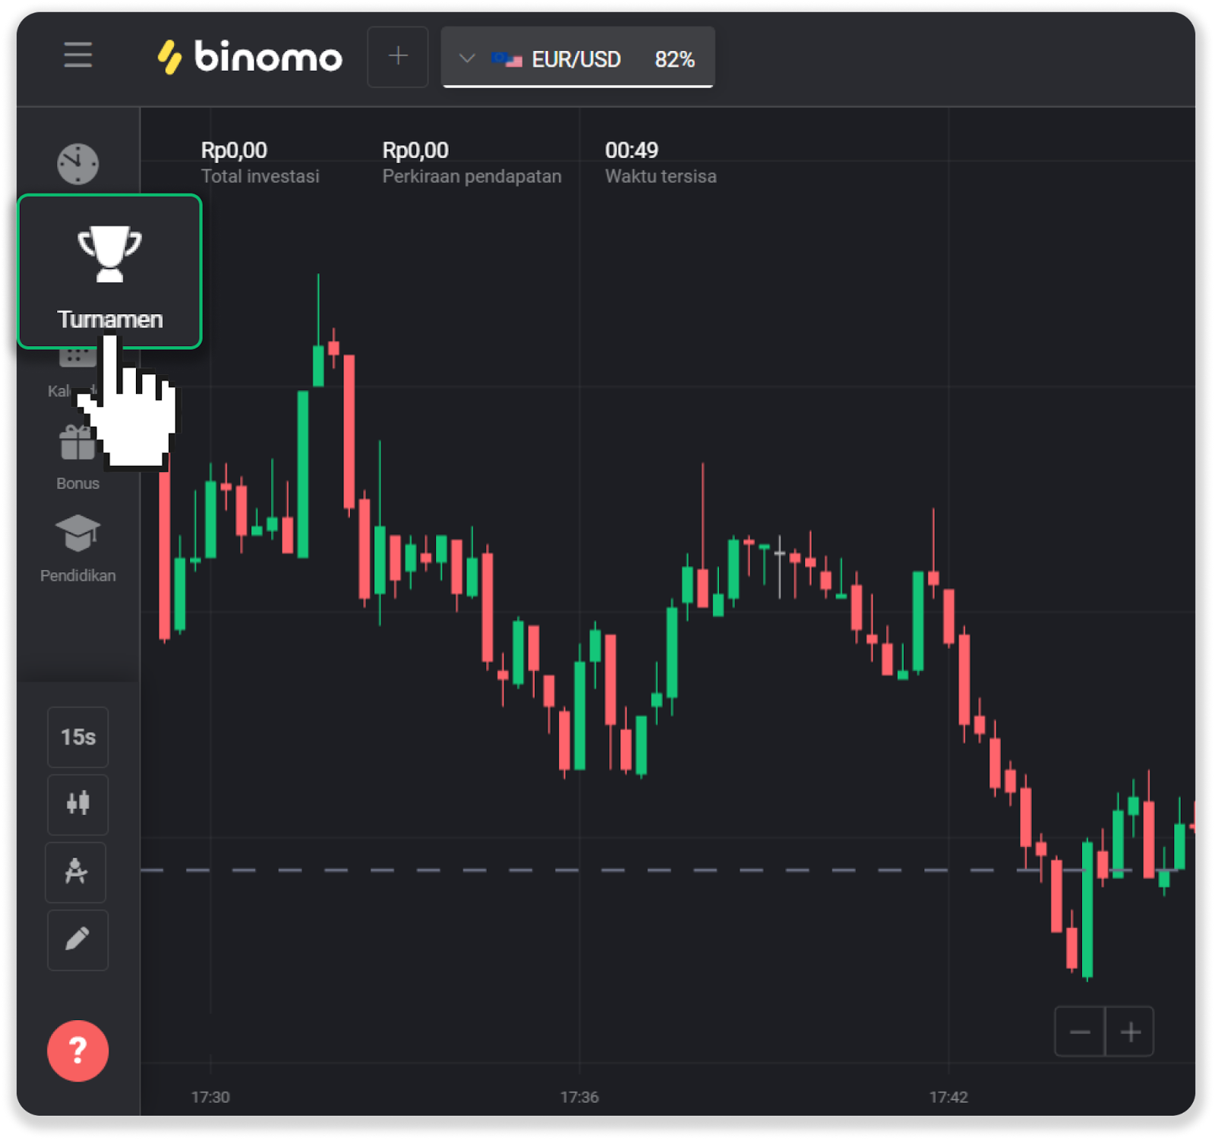The height and width of the screenshot is (1140, 1215).
Task: Open trade history clock icon
Action: click(x=78, y=163)
